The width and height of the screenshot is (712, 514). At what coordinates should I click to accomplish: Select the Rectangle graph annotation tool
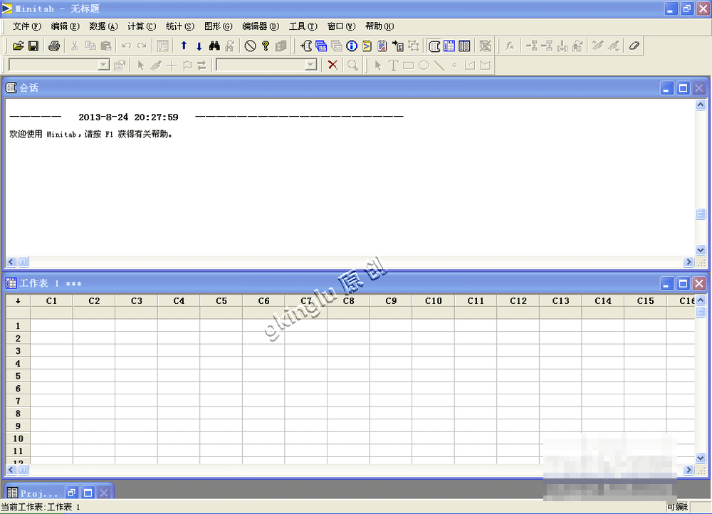[408, 65]
